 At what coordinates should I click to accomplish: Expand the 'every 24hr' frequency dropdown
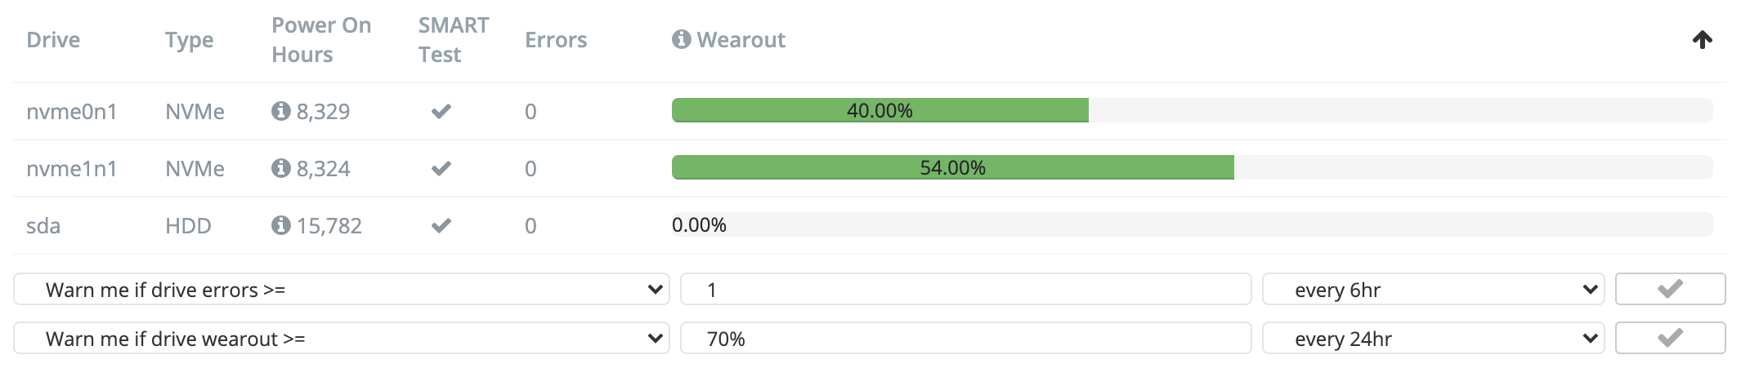(x=1432, y=339)
